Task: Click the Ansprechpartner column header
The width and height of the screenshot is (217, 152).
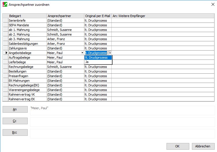Action: [65, 16]
